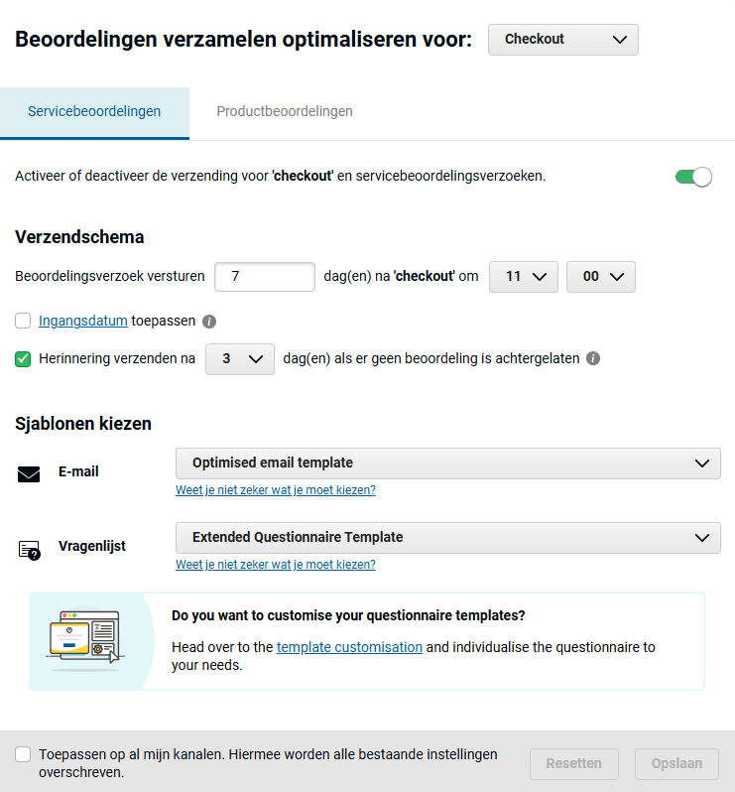Select the Servicebeoordelingen tab

[x=94, y=111]
